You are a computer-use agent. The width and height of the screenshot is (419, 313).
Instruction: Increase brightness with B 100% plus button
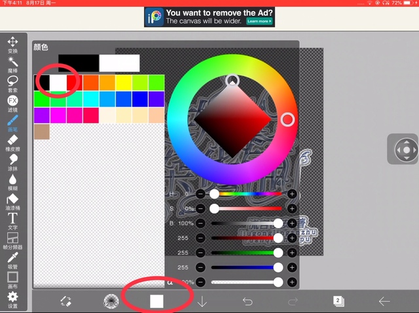click(x=292, y=223)
